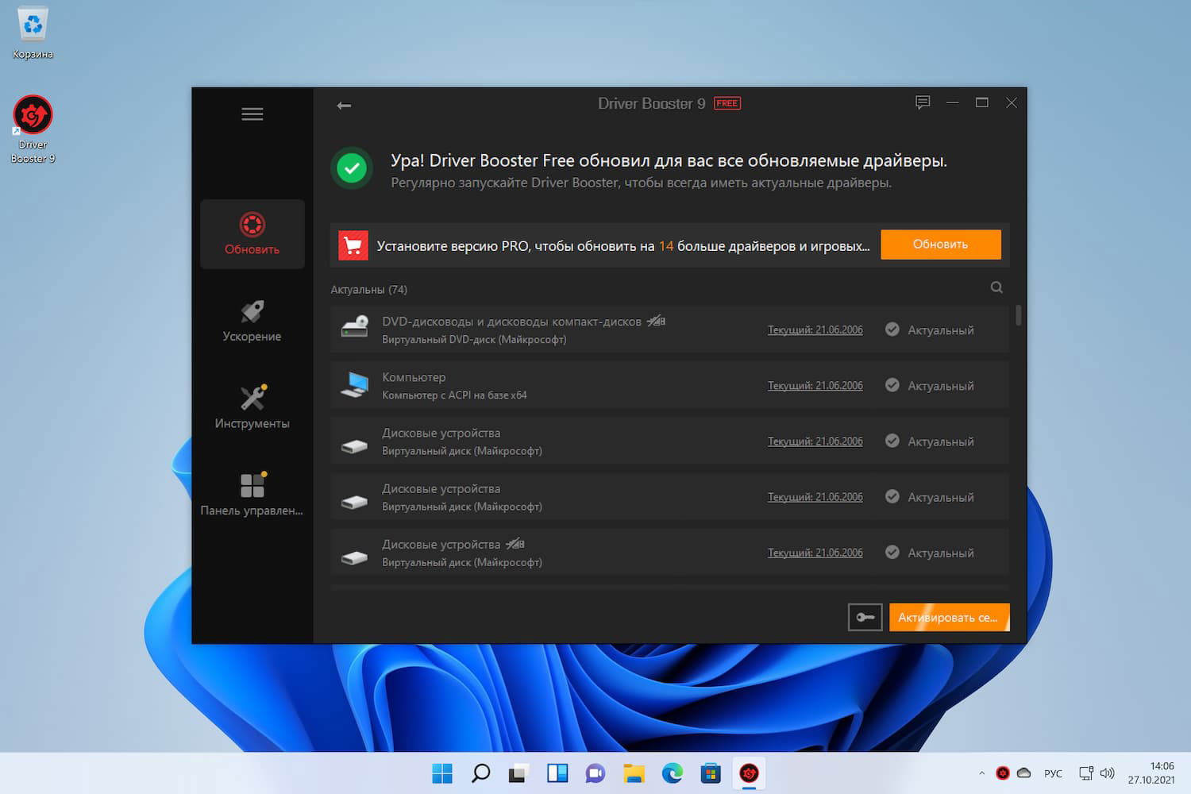This screenshot has height=794, width=1191.
Task: Select the Компьютер с ACPI на базе x64 text
Action: 454,395
